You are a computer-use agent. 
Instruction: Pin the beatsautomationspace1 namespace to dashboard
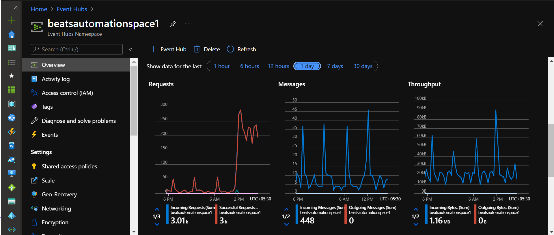coord(173,24)
